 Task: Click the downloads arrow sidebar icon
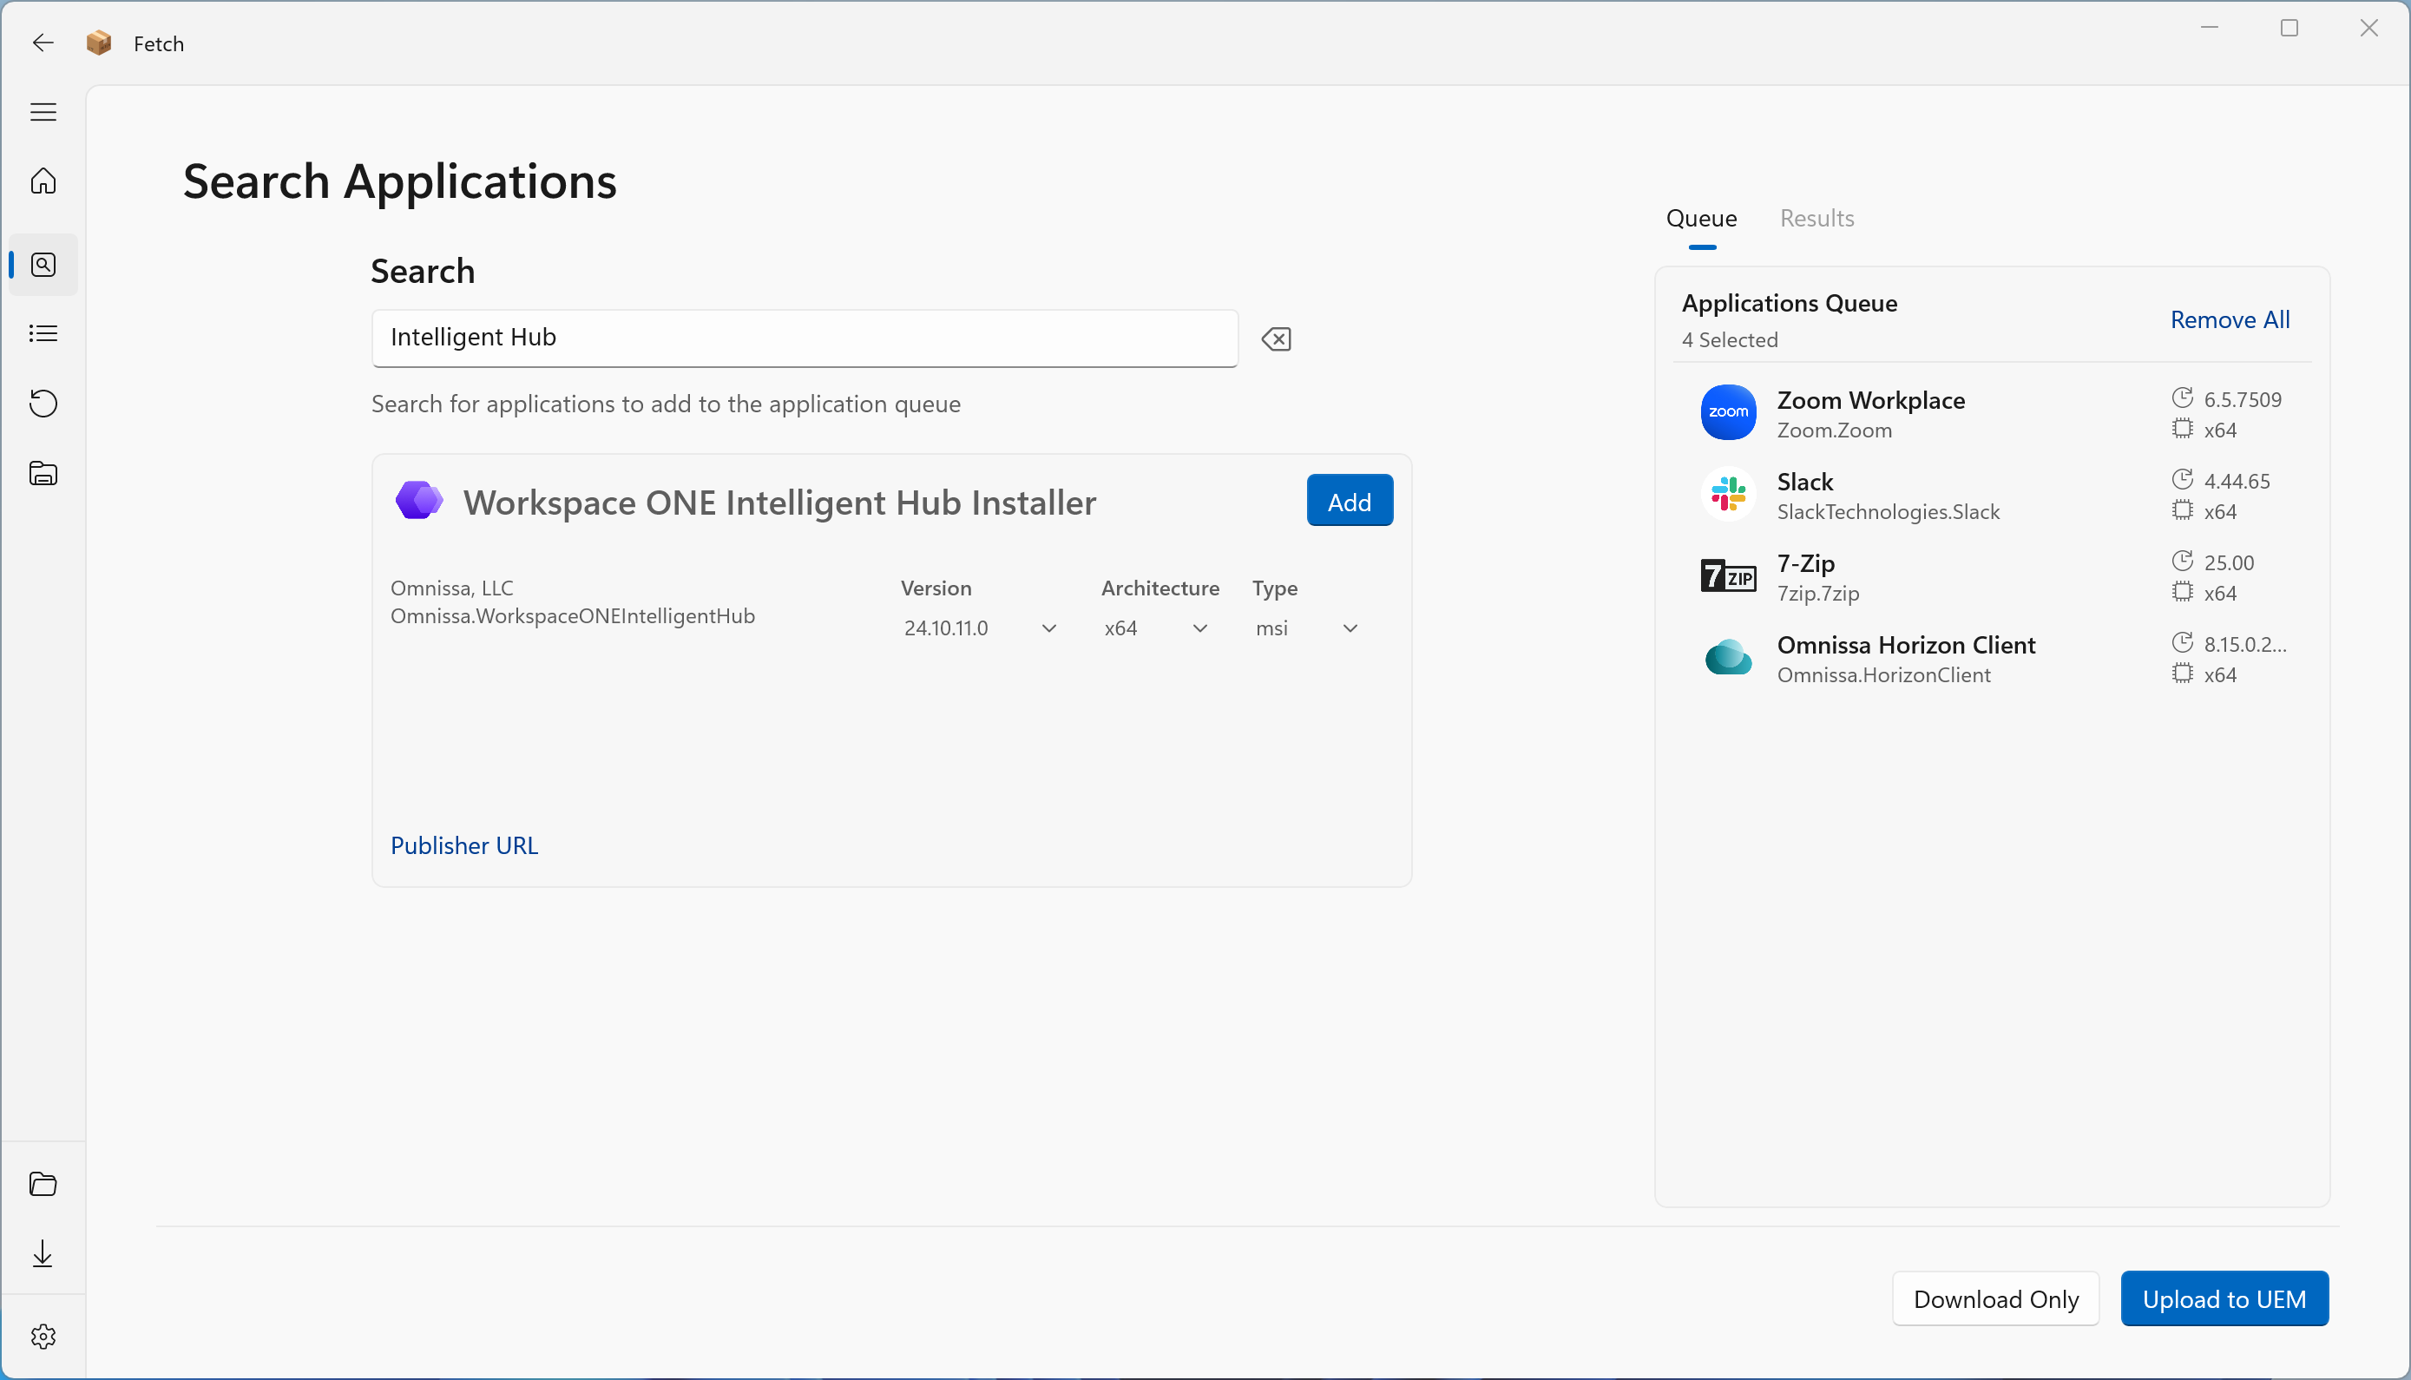click(43, 1254)
